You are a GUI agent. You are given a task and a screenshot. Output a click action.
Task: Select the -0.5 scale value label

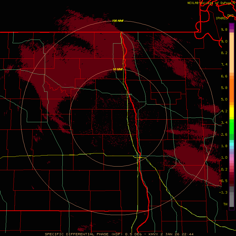point(223,181)
